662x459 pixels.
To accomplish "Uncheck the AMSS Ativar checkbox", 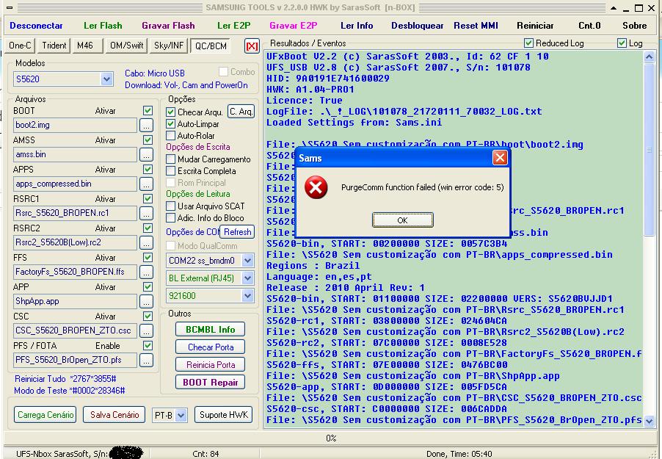I will coord(148,140).
